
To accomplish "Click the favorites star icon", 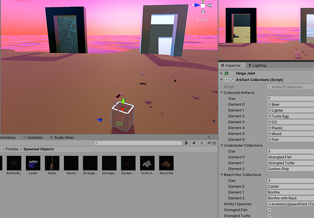I will point(201,143).
